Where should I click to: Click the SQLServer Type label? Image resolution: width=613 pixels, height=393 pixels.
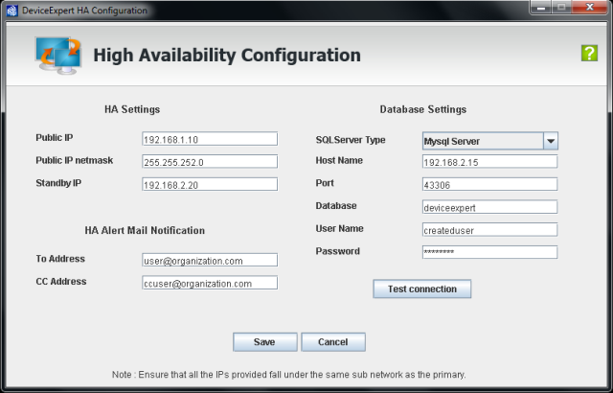click(351, 140)
